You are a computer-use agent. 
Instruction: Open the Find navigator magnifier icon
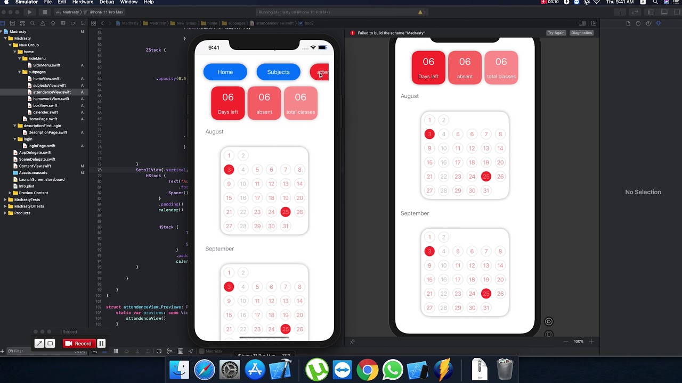point(33,23)
